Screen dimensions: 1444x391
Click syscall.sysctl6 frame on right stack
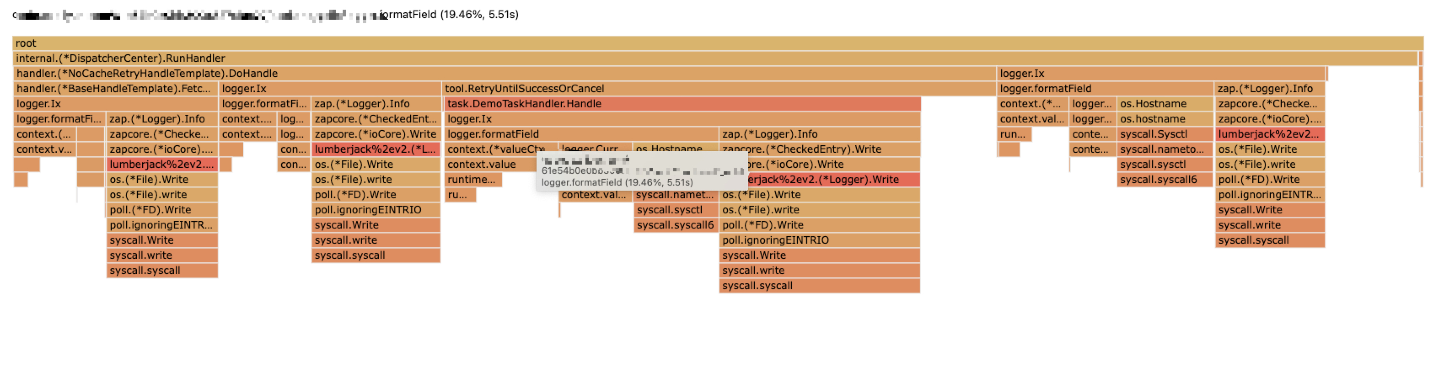pos(1165,180)
